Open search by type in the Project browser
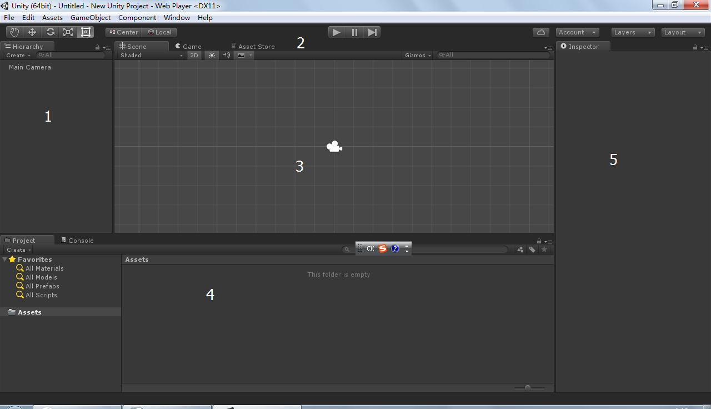The height and width of the screenshot is (409, 711). (x=520, y=249)
